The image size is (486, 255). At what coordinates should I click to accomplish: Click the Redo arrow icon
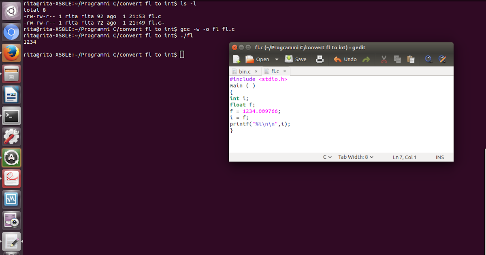[x=366, y=59]
